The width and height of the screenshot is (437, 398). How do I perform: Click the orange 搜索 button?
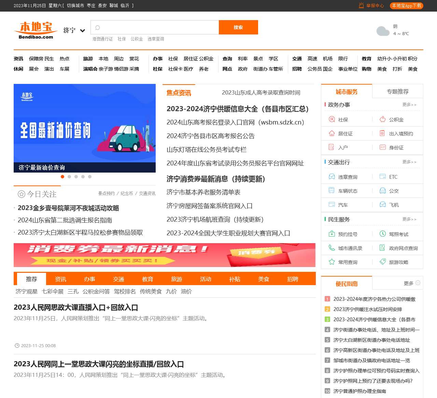[x=238, y=27]
